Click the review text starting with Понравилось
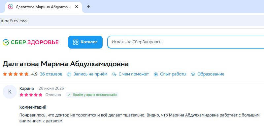The image size is (264, 126). point(140,118)
